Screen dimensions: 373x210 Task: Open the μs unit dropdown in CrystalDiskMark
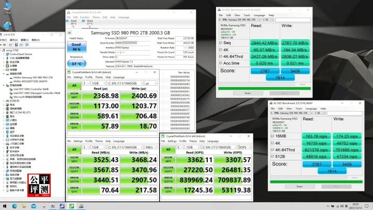pos(151,83)
